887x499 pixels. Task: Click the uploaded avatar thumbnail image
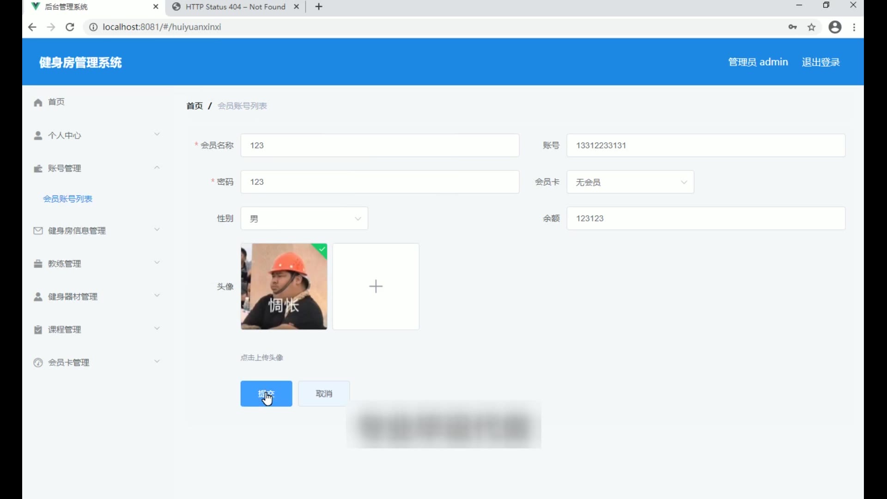tap(284, 286)
